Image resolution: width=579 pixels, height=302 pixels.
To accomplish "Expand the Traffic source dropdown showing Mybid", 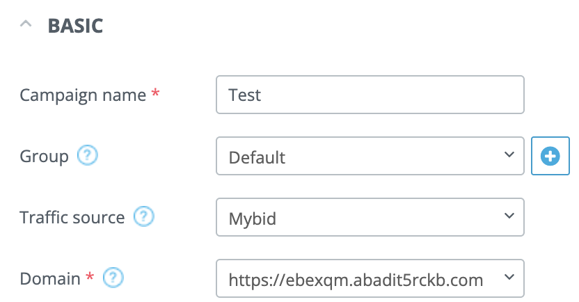I will [369, 218].
